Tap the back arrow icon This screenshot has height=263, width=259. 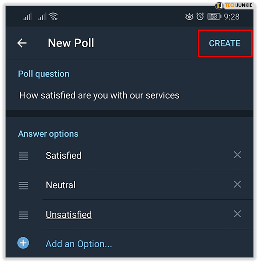(22, 43)
